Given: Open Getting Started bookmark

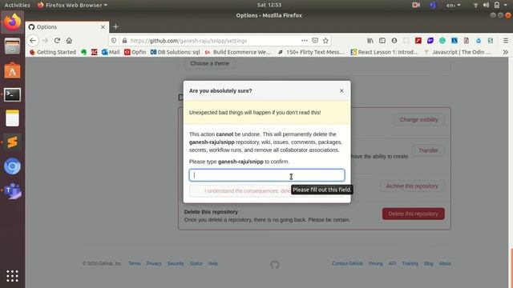Looking at the screenshot, I should (53, 52).
